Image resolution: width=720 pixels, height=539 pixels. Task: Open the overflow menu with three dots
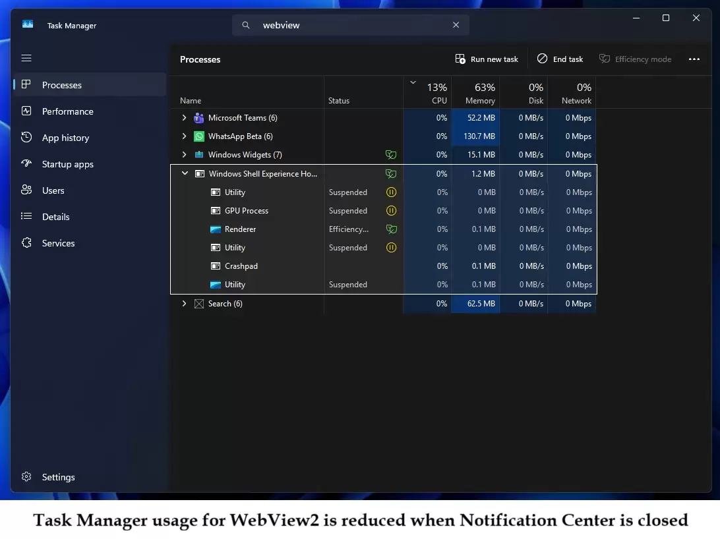point(694,59)
